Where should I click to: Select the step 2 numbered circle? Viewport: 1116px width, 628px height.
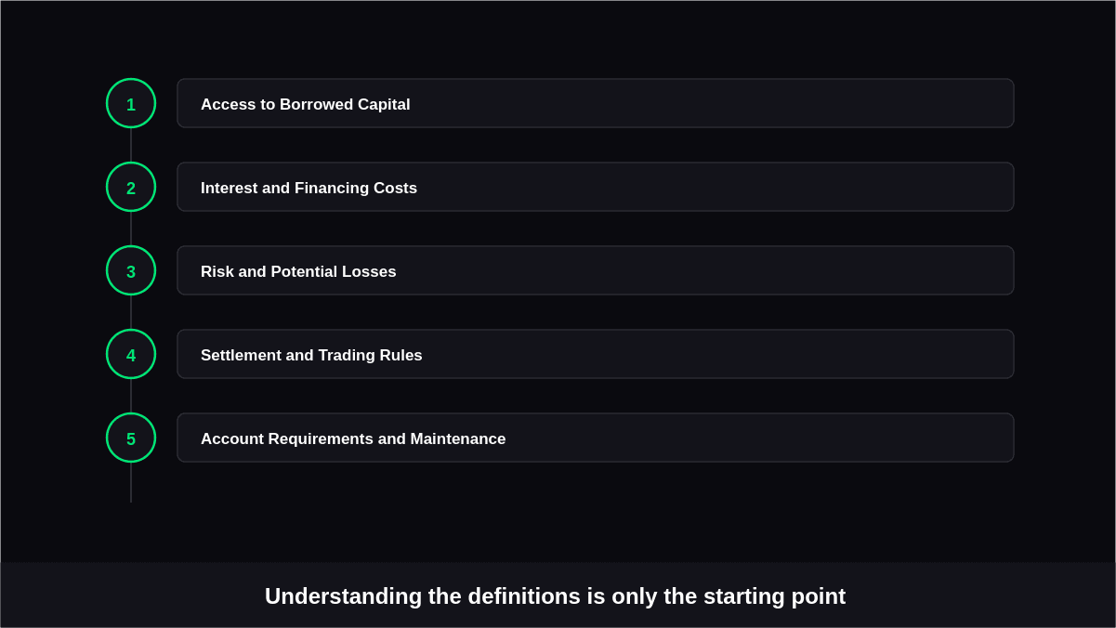tap(131, 187)
